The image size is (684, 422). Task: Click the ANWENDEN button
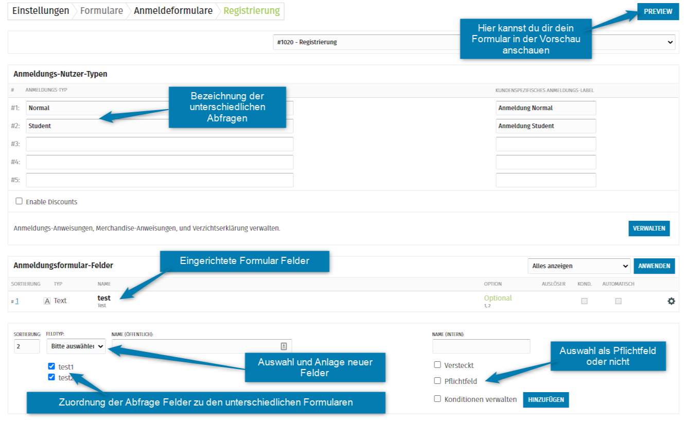click(x=654, y=266)
